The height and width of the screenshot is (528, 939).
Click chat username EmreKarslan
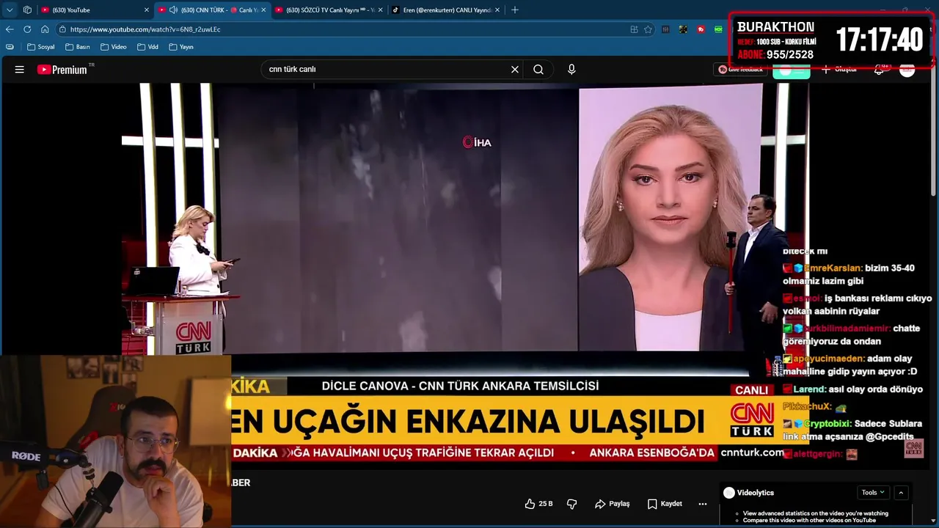click(x=833, y=268)
